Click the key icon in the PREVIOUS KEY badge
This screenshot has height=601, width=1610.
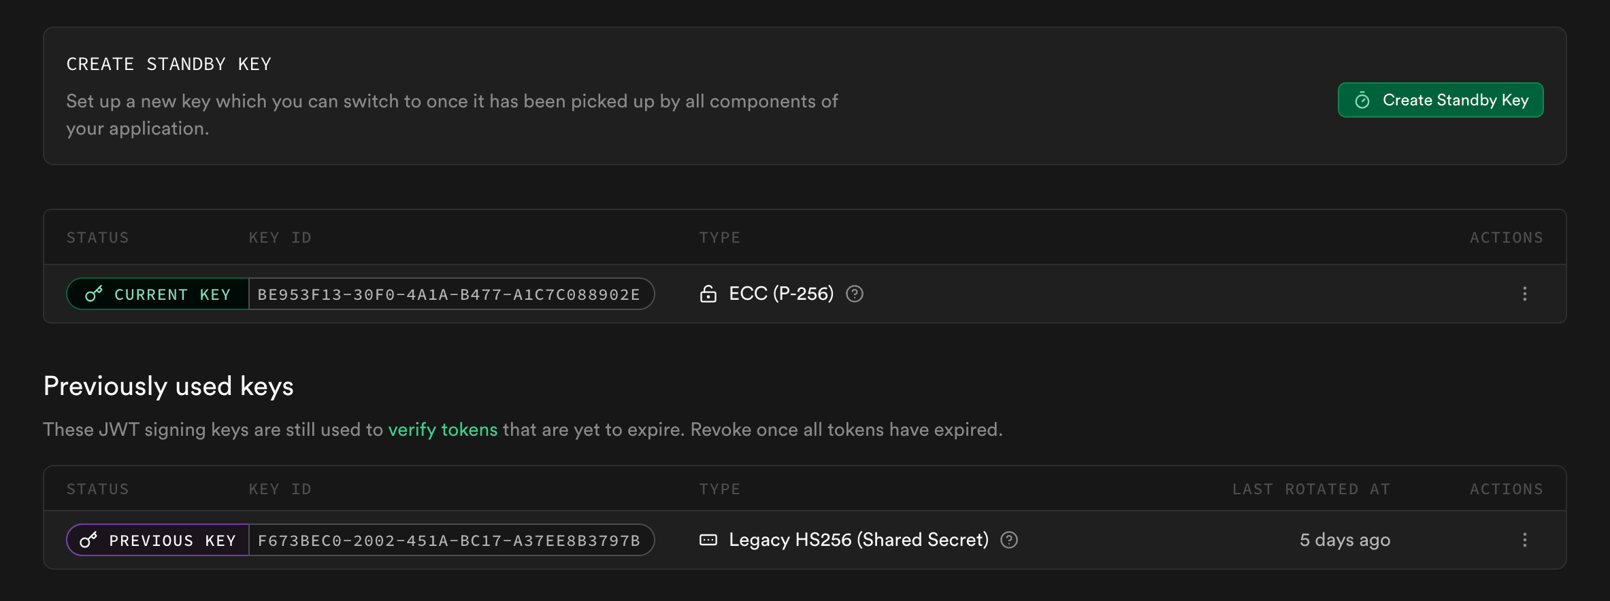(x=88, y=540)
